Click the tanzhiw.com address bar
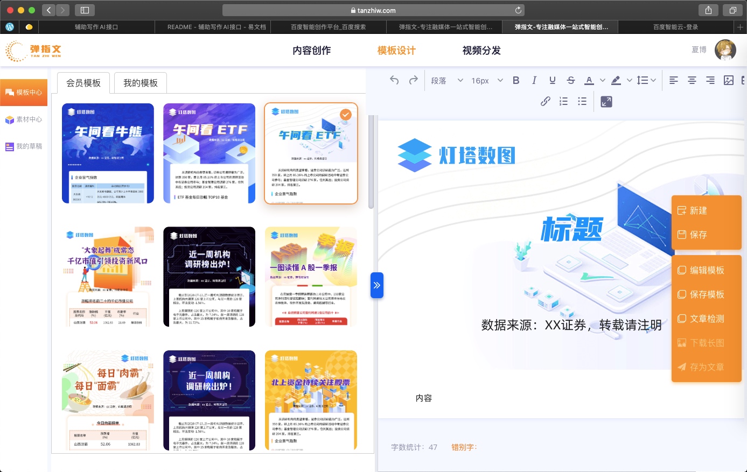 (373, 10)
